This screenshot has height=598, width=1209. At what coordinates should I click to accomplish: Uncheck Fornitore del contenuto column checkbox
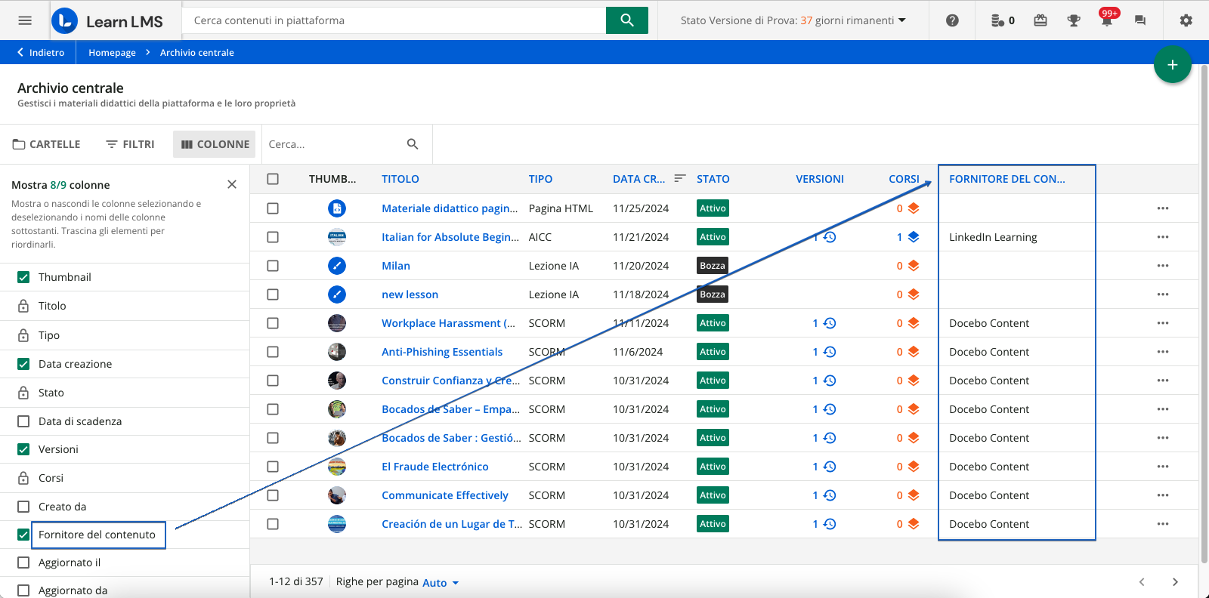pyautogui.click(x=23, y=535)
